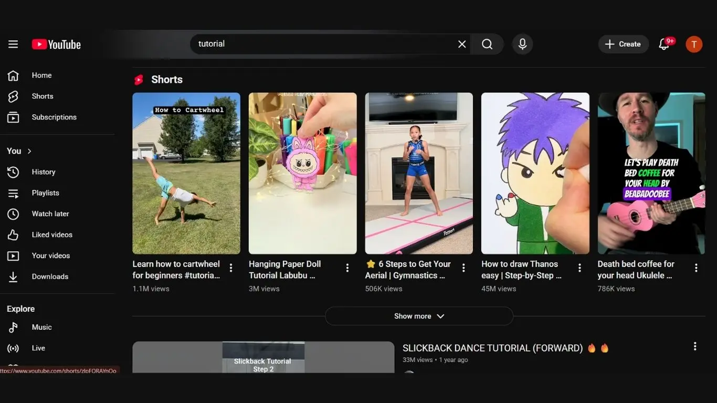Open the Slickback Dance video options menu

point(695,346)
